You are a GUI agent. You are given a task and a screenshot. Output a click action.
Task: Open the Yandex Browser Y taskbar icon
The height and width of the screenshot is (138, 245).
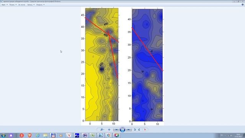(69, 135)
